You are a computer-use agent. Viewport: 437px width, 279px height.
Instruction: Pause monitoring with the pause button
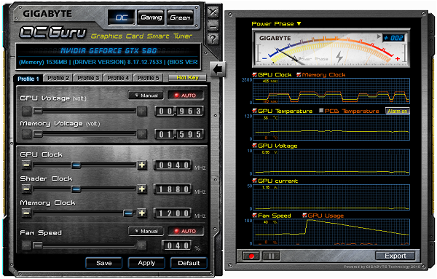coord(271,256)
